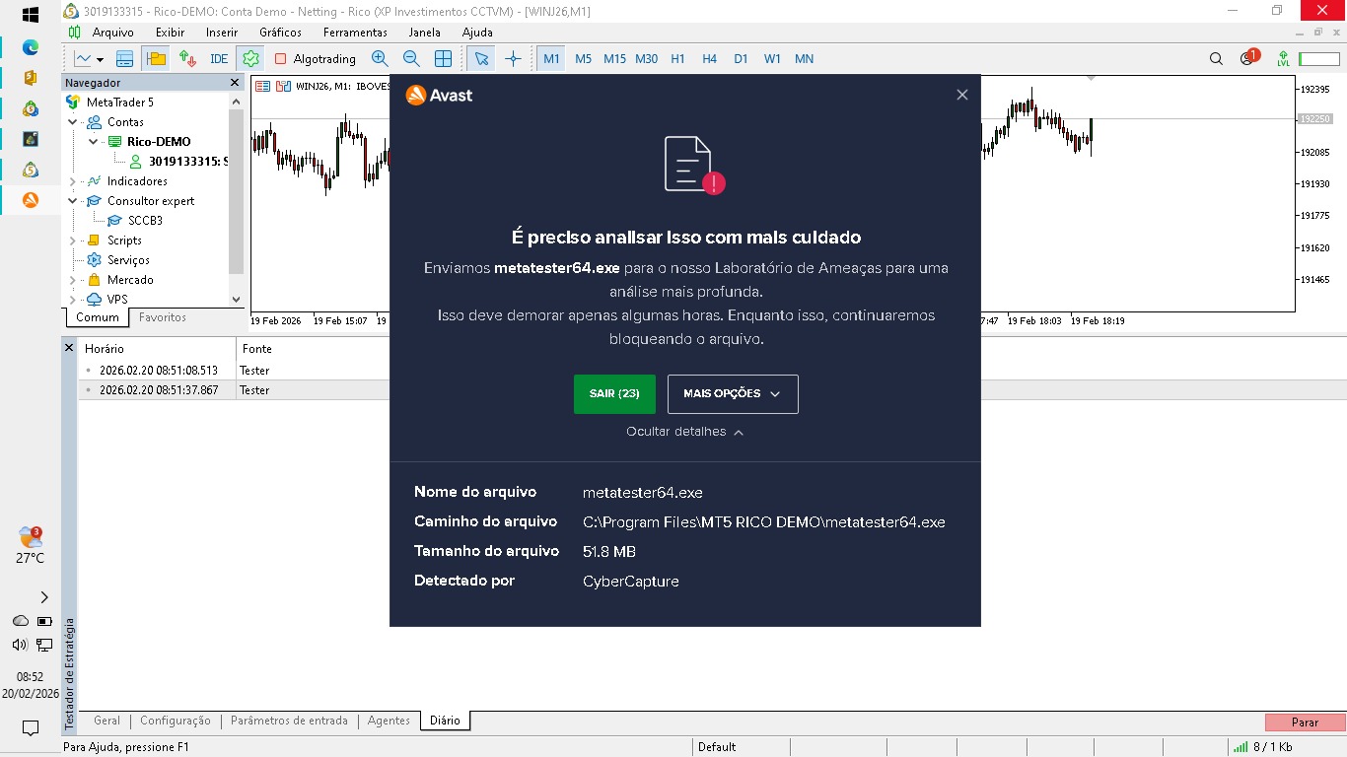Switch chart to W1 timeframe
This screenshot has width=1347, height=757.
point(772,58)
